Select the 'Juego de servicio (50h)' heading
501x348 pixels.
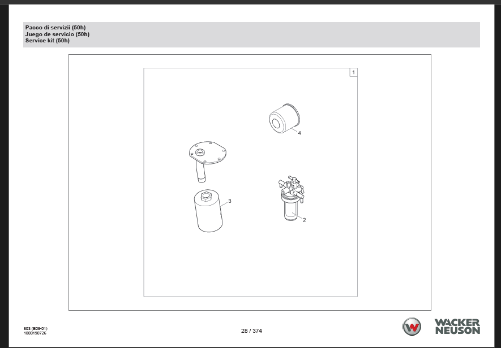click(57, 34)
